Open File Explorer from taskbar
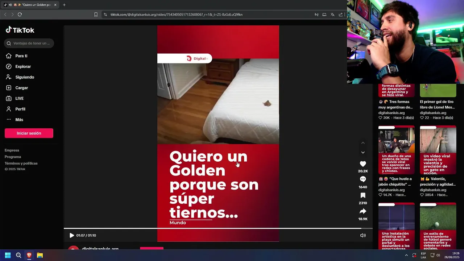Viewport: 464px width, 261px height. pyautogui.click(x=40, y=255)
